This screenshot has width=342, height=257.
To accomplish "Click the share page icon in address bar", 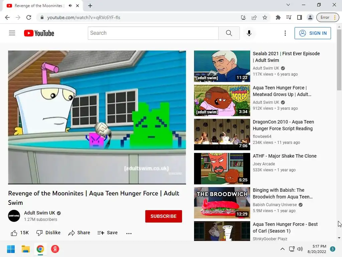I will (254, 17).
